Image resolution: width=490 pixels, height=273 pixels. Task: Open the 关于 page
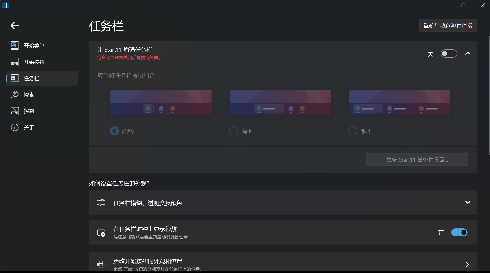pyautogui.click(x=42, y=127)
